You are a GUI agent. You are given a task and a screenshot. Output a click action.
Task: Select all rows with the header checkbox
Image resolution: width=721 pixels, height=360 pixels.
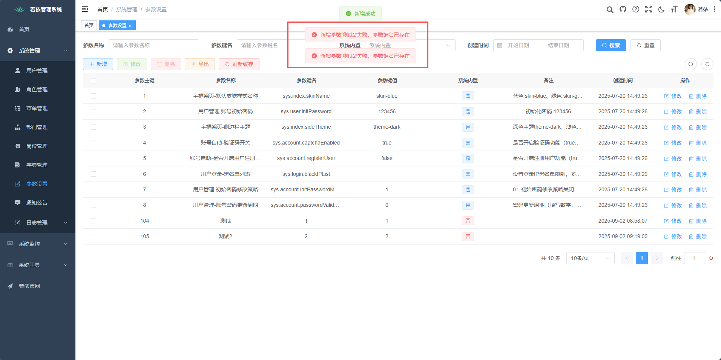[94, 81]
